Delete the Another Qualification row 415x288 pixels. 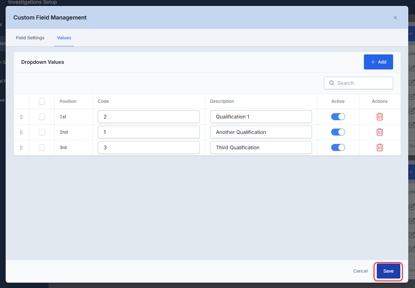[380, 132]
